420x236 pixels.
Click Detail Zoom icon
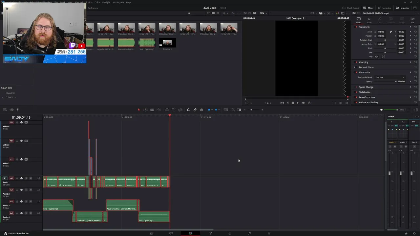coord(233,110)
